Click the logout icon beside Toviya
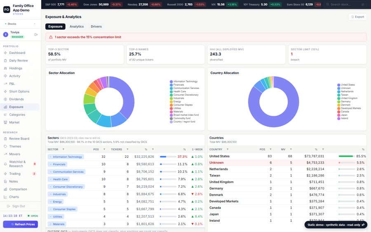 36,35
